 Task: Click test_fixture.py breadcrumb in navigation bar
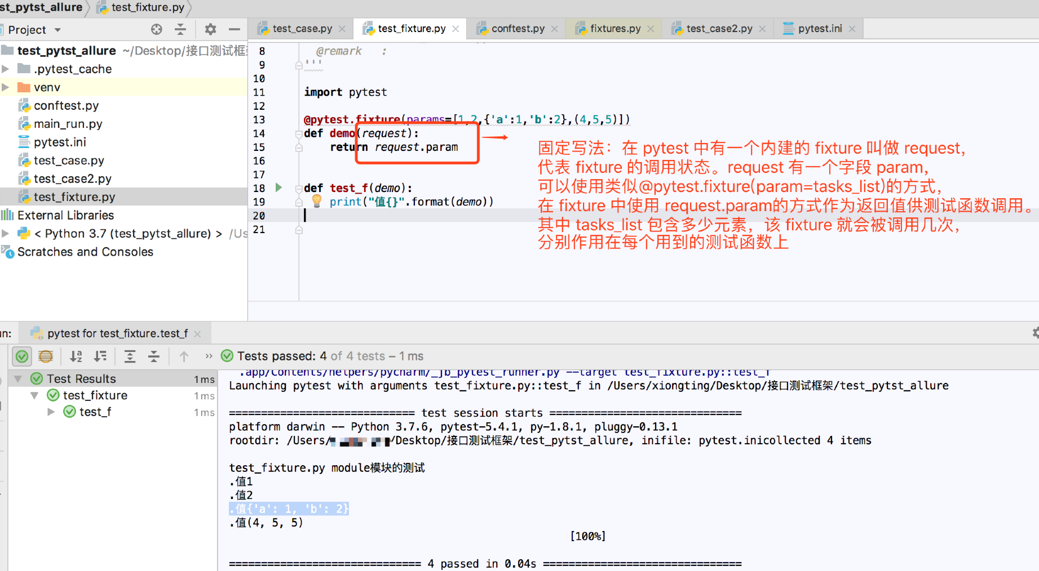click(x=142, y=7)
